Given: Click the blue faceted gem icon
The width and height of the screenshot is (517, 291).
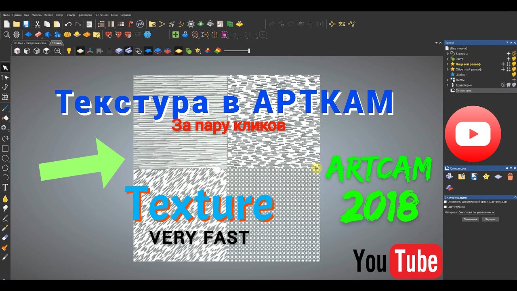Looking at the screenshot, I should (147, 35).
